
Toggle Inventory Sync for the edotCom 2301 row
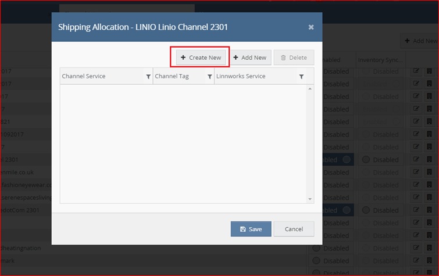coord(380,210)
